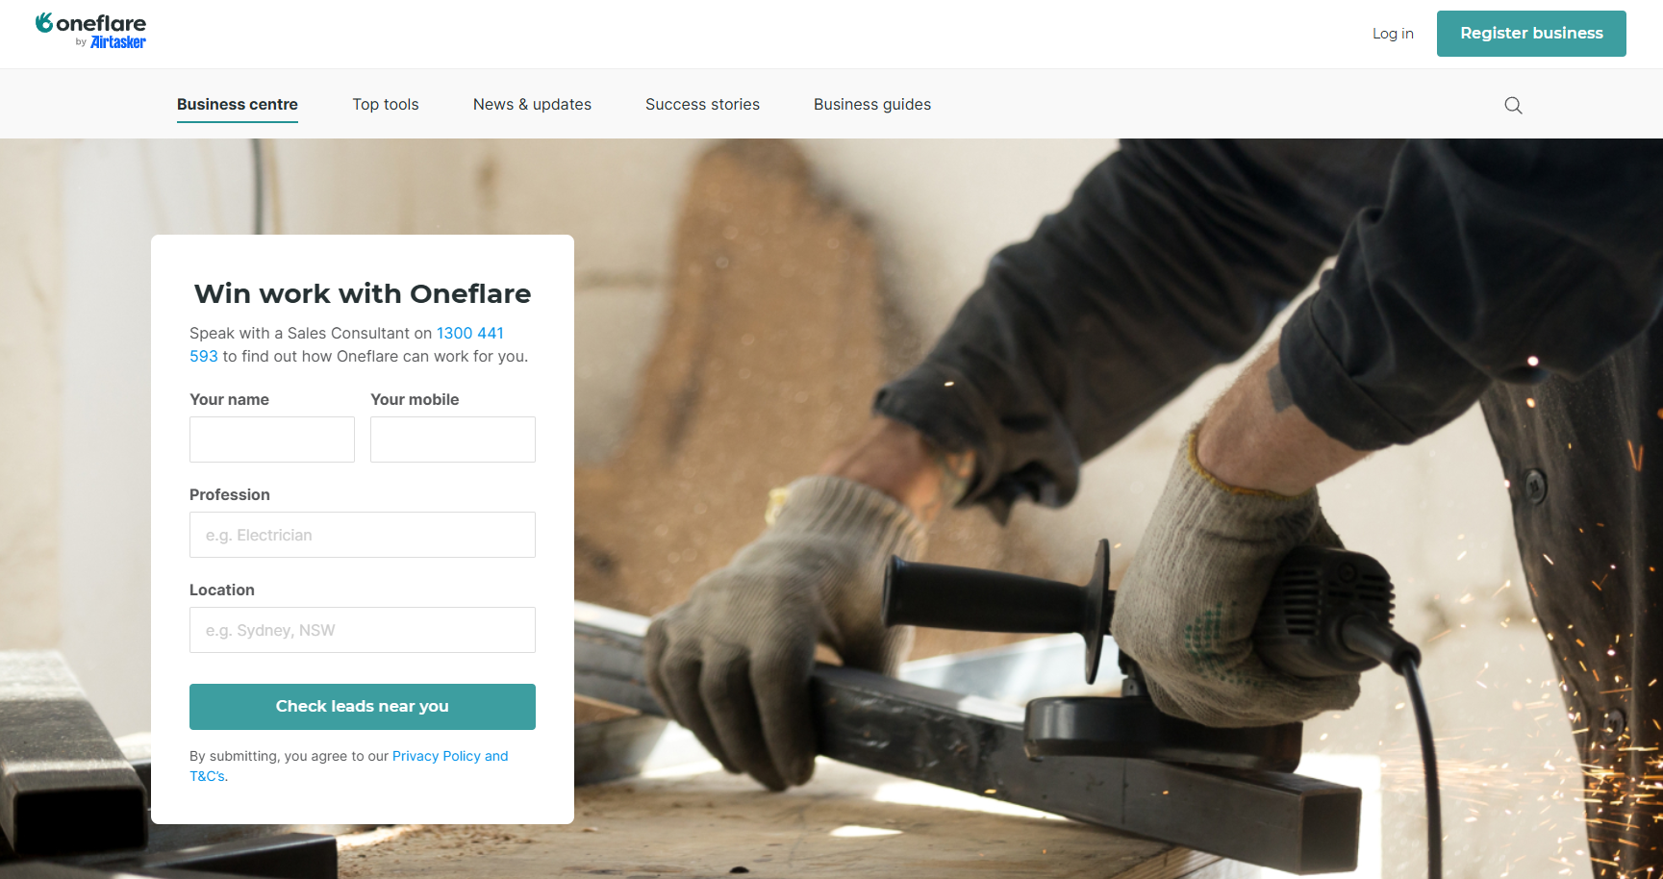1663x879 pixels.
Task: Go to News & updates
Action: click(532, 104)
